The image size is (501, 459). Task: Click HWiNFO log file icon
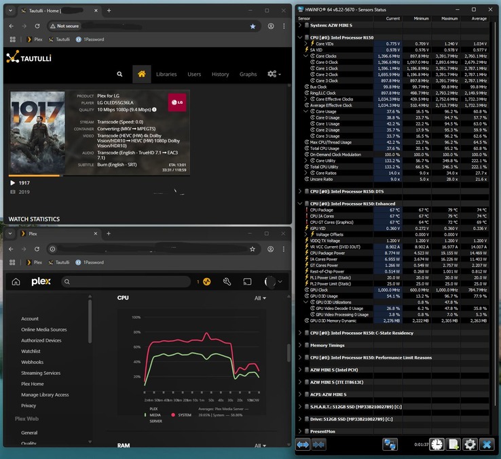pyautogui.click(x=453, y=444)
